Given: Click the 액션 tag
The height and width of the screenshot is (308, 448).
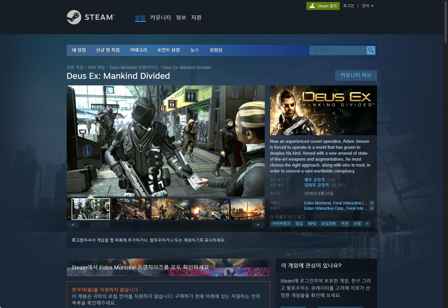Looking at the screenshot, I should (x=345, y=224).
